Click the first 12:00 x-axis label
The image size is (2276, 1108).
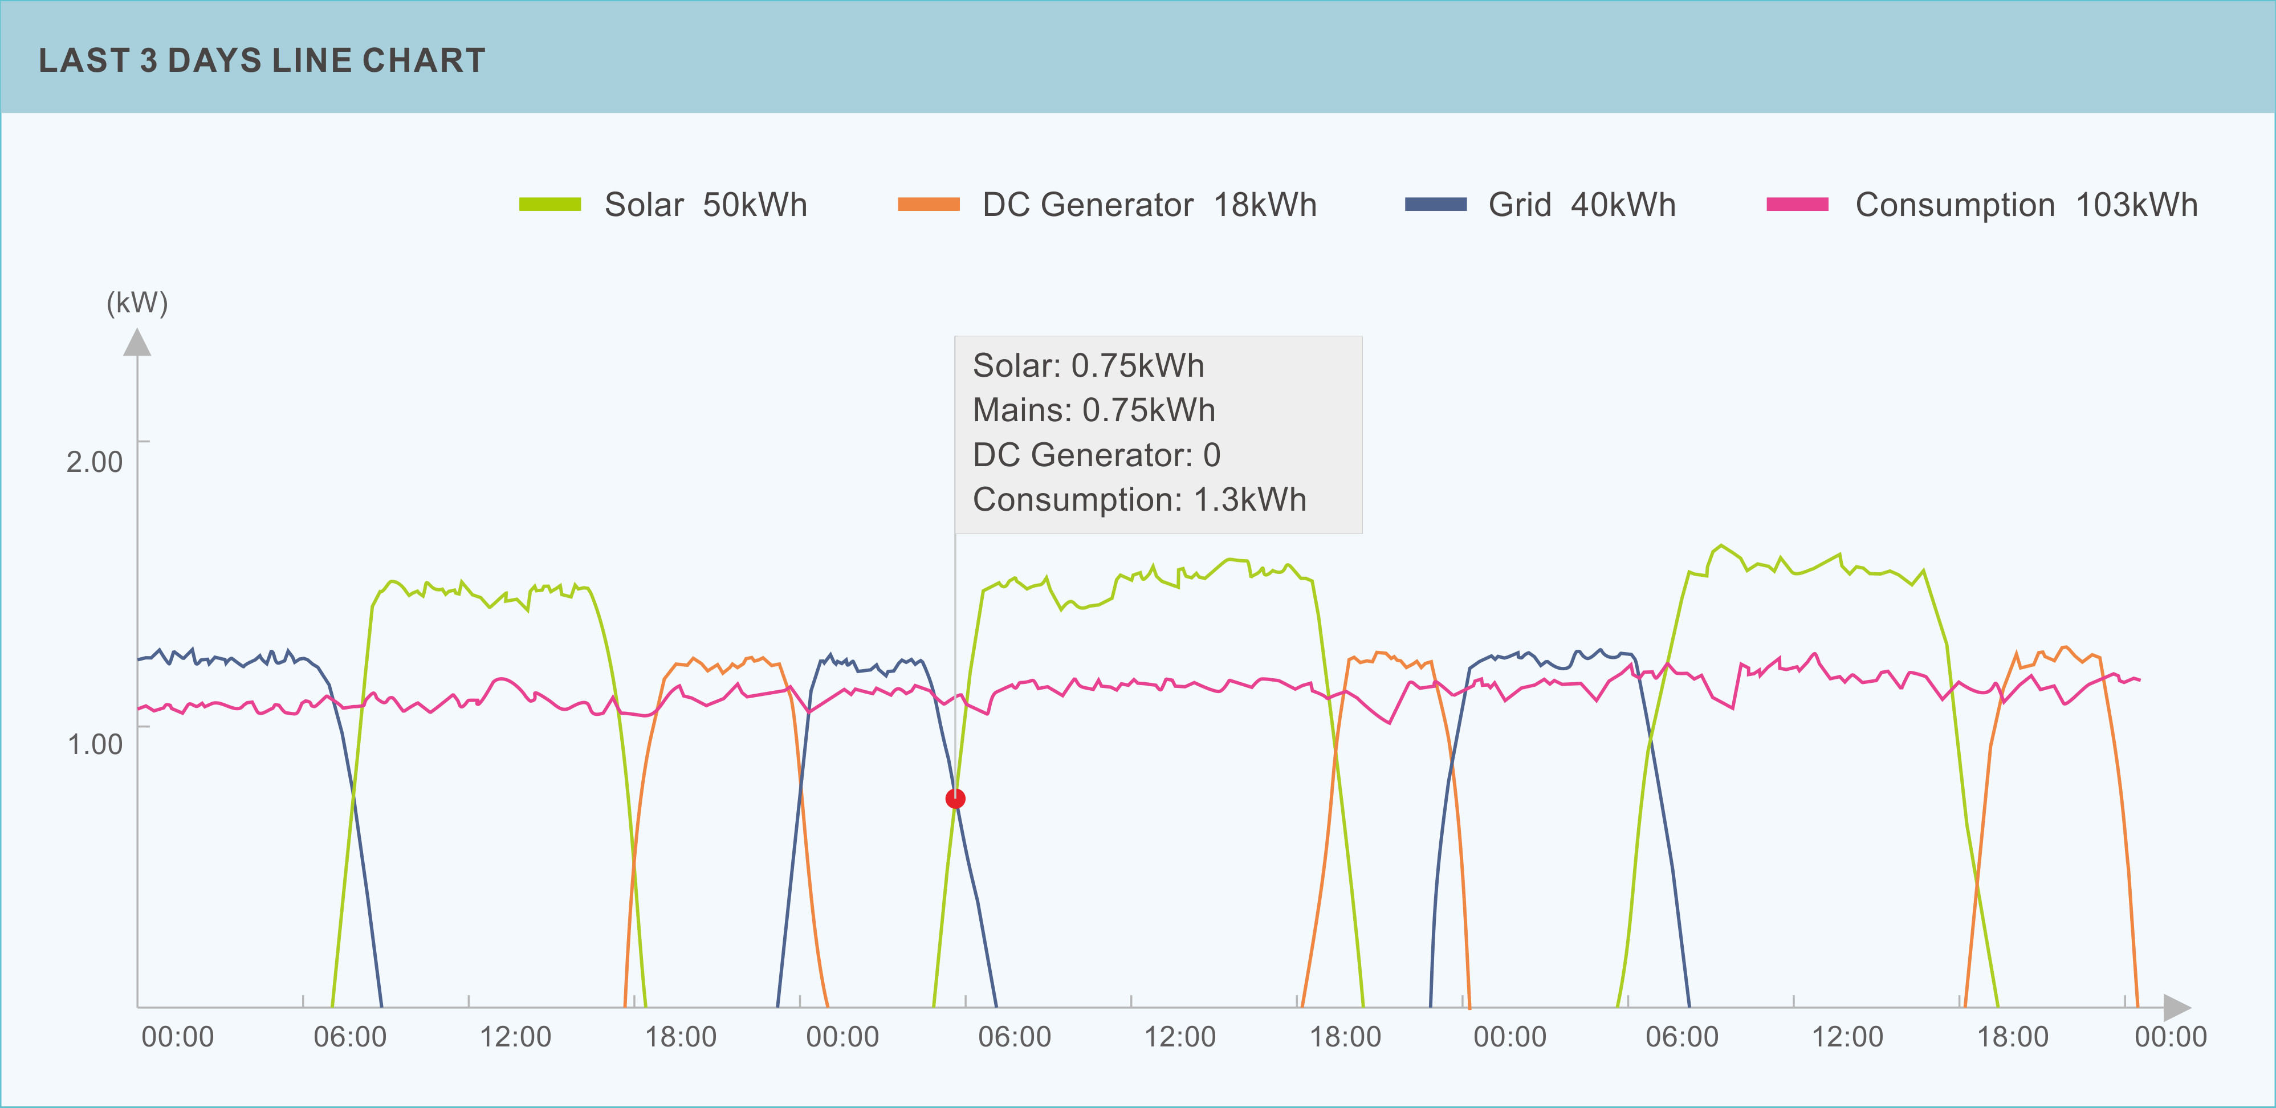515,1036
